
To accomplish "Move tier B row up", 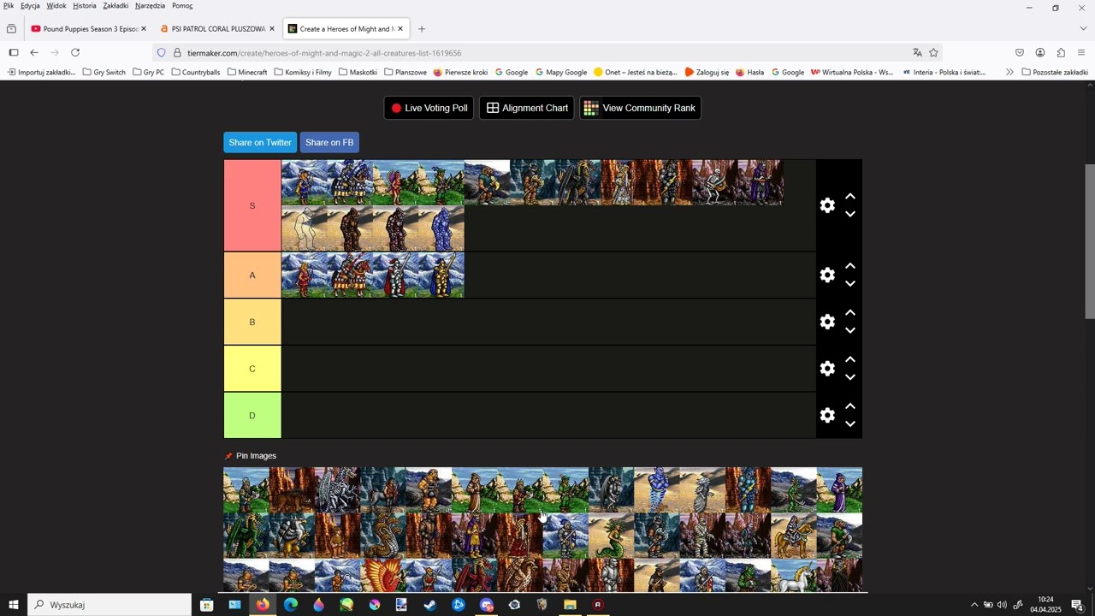I will pos(850,313).
